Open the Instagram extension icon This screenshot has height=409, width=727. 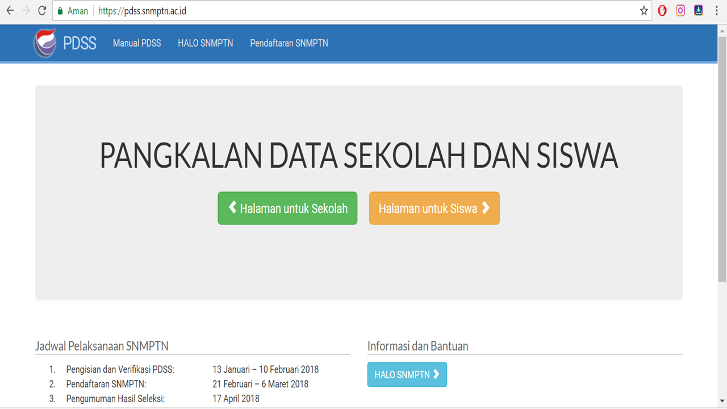coord(680,10)
